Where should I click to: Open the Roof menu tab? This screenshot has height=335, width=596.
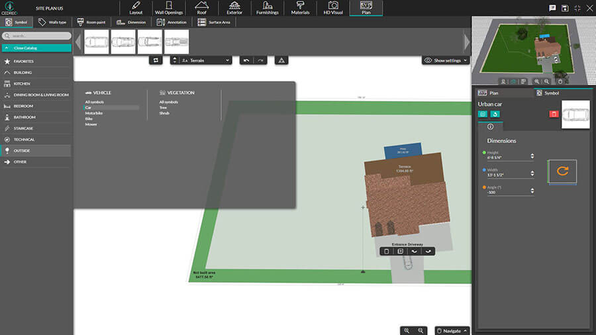pos(201,8)
